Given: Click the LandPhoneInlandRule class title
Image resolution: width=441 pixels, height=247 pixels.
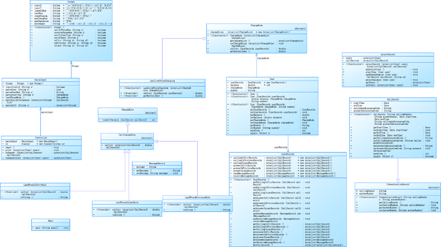Looking at the screenshot, I should coord(127,203).
